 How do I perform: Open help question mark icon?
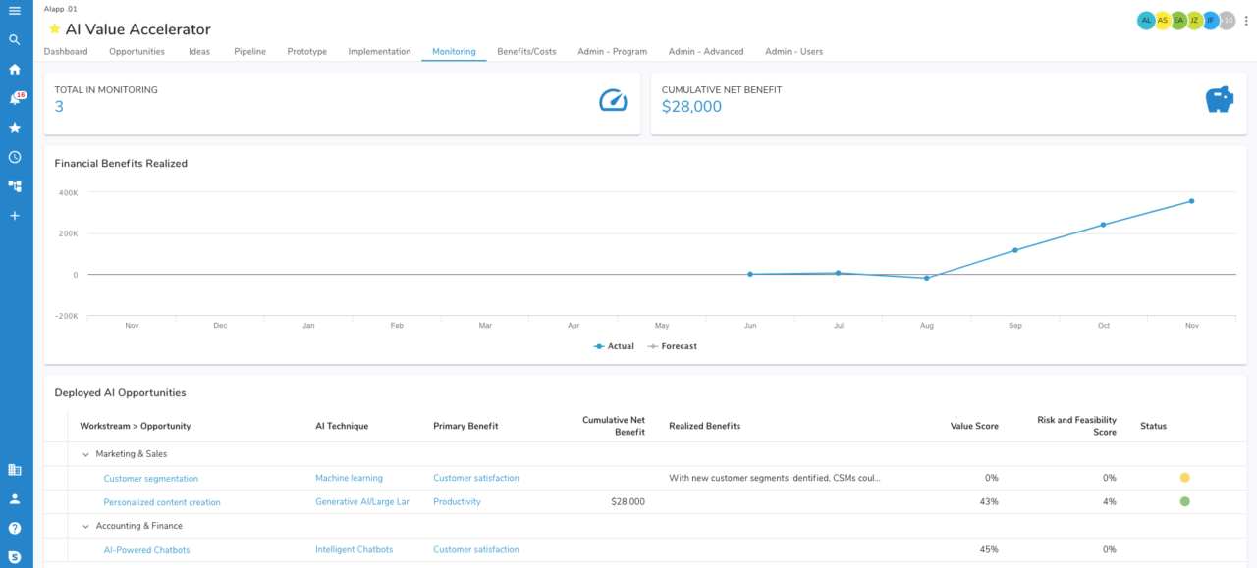click(15, 528)
